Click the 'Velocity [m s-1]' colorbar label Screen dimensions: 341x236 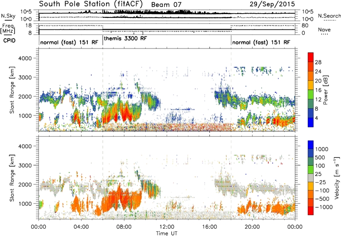coord(337,178)
